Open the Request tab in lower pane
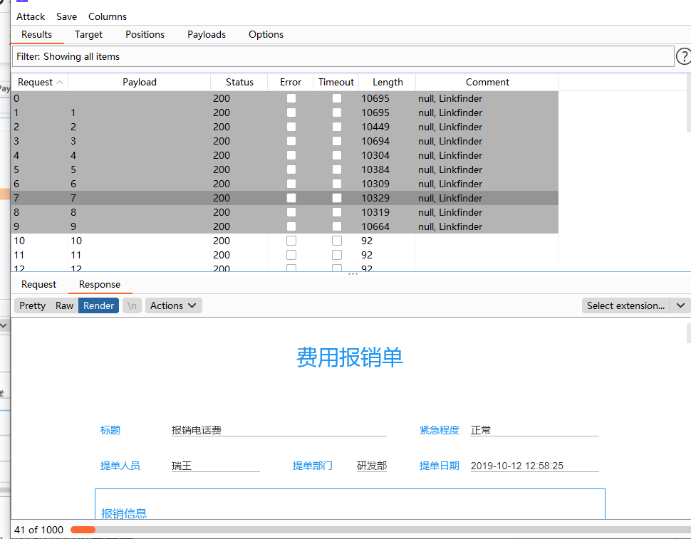691x539 pixels. coord(38,284)
